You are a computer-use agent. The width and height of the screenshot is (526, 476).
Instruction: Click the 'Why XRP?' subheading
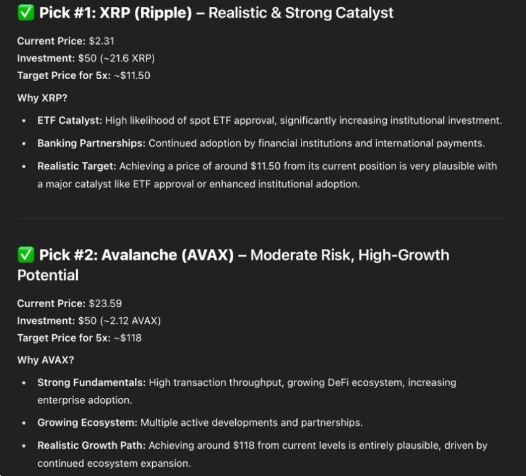[x=42, y=98]
